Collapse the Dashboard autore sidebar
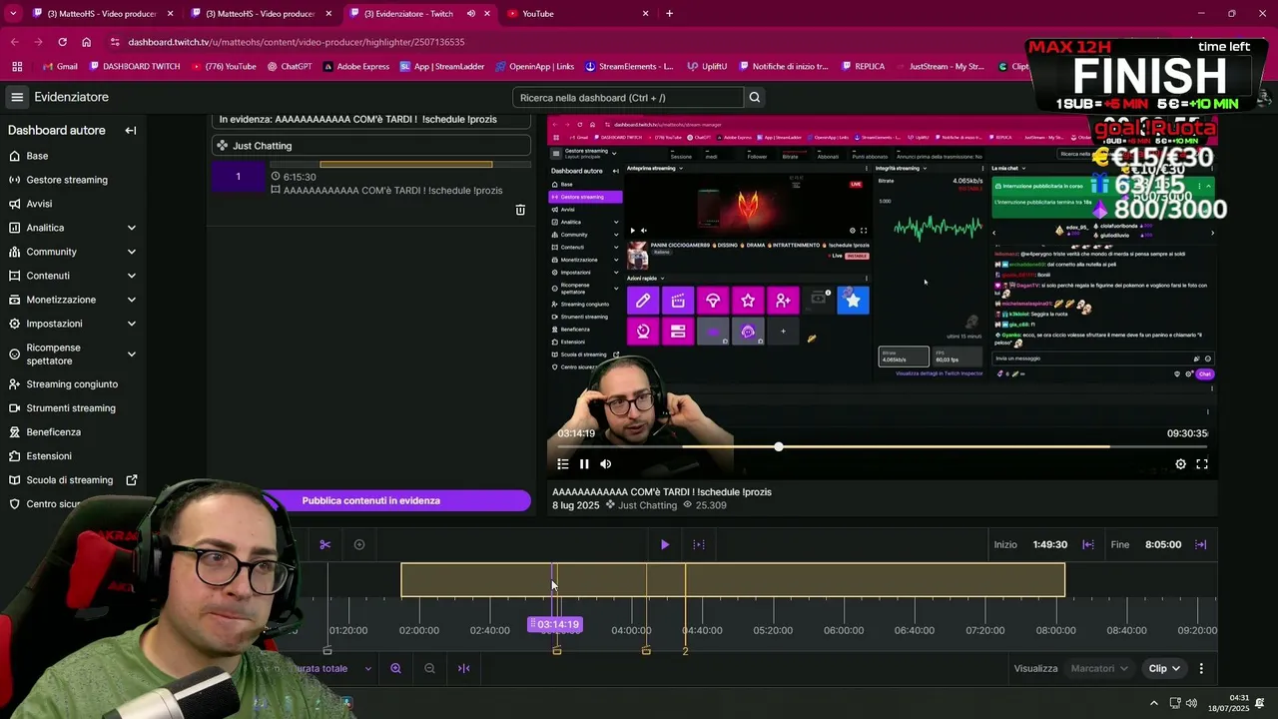Image resolution: width=1278 pixels, height=719 pixels. click(x=130, y=131)
